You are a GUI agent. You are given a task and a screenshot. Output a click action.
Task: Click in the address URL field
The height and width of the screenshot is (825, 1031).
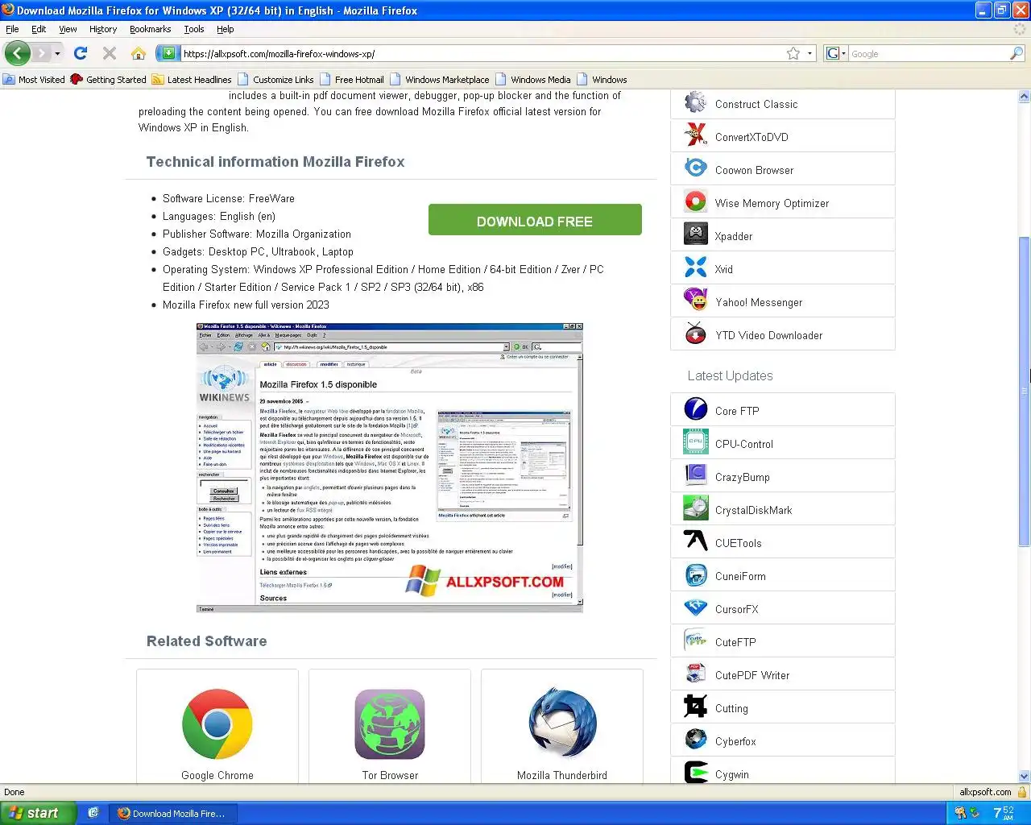pos(482,54)
